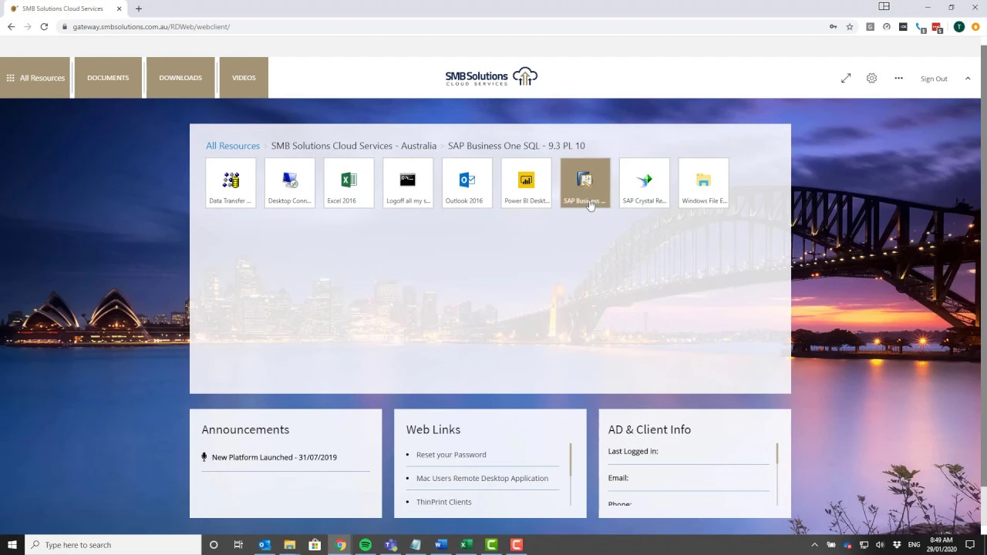Click the blue phone extension icon
This screenshot has width=987, height=555.
[921, 28]
